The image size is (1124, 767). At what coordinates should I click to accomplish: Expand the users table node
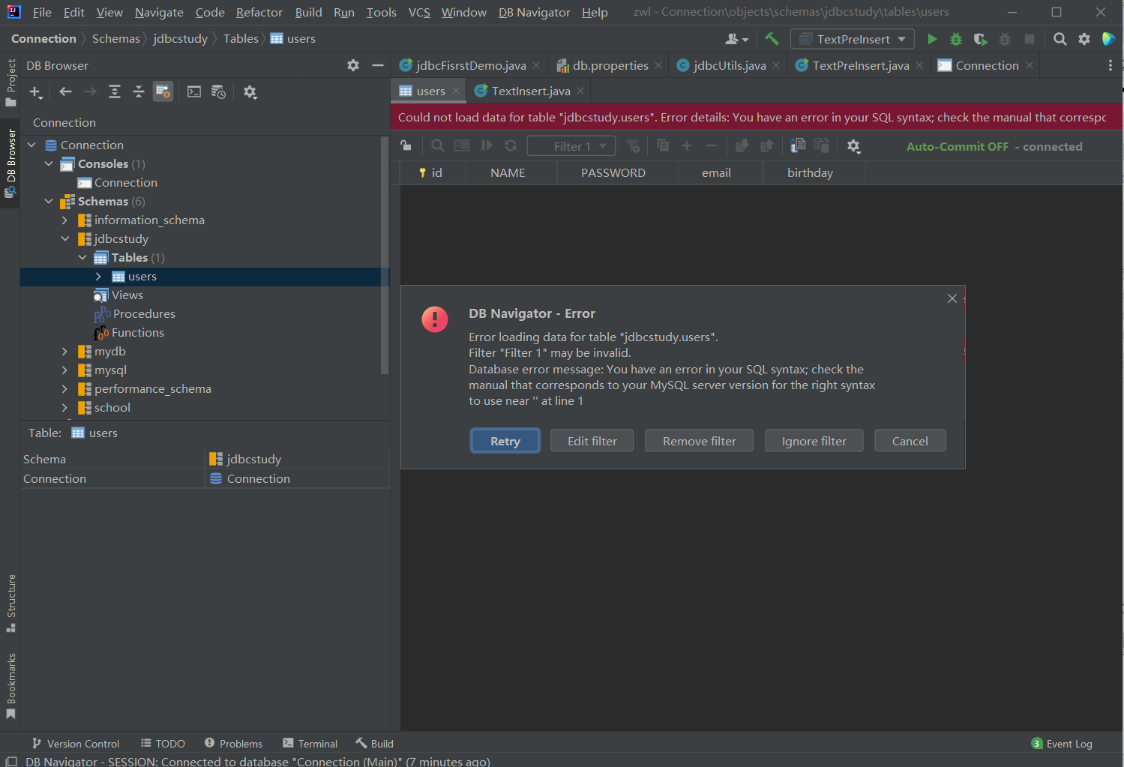[x=98, y=277]
